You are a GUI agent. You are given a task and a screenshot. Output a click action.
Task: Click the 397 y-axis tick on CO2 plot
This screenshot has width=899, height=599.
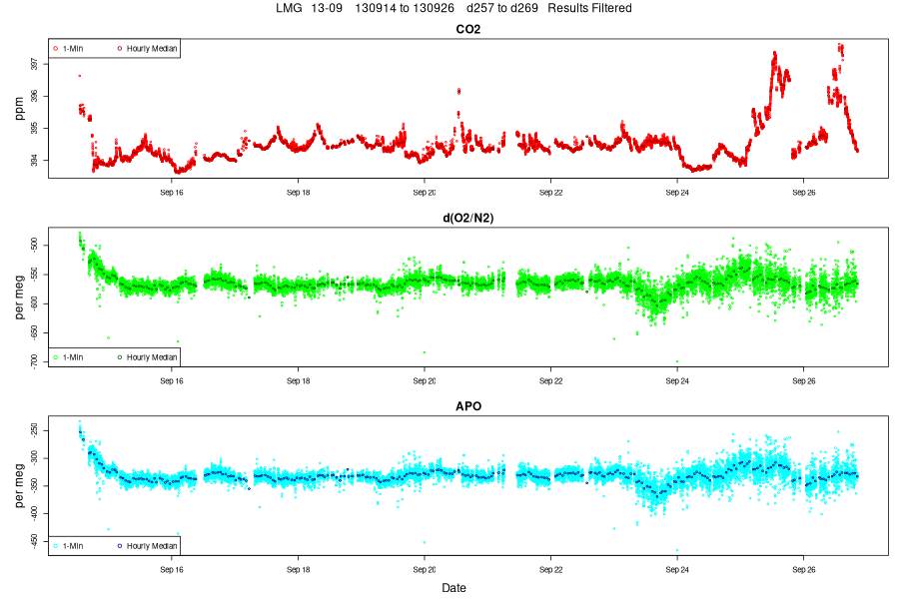pos(35,63)
